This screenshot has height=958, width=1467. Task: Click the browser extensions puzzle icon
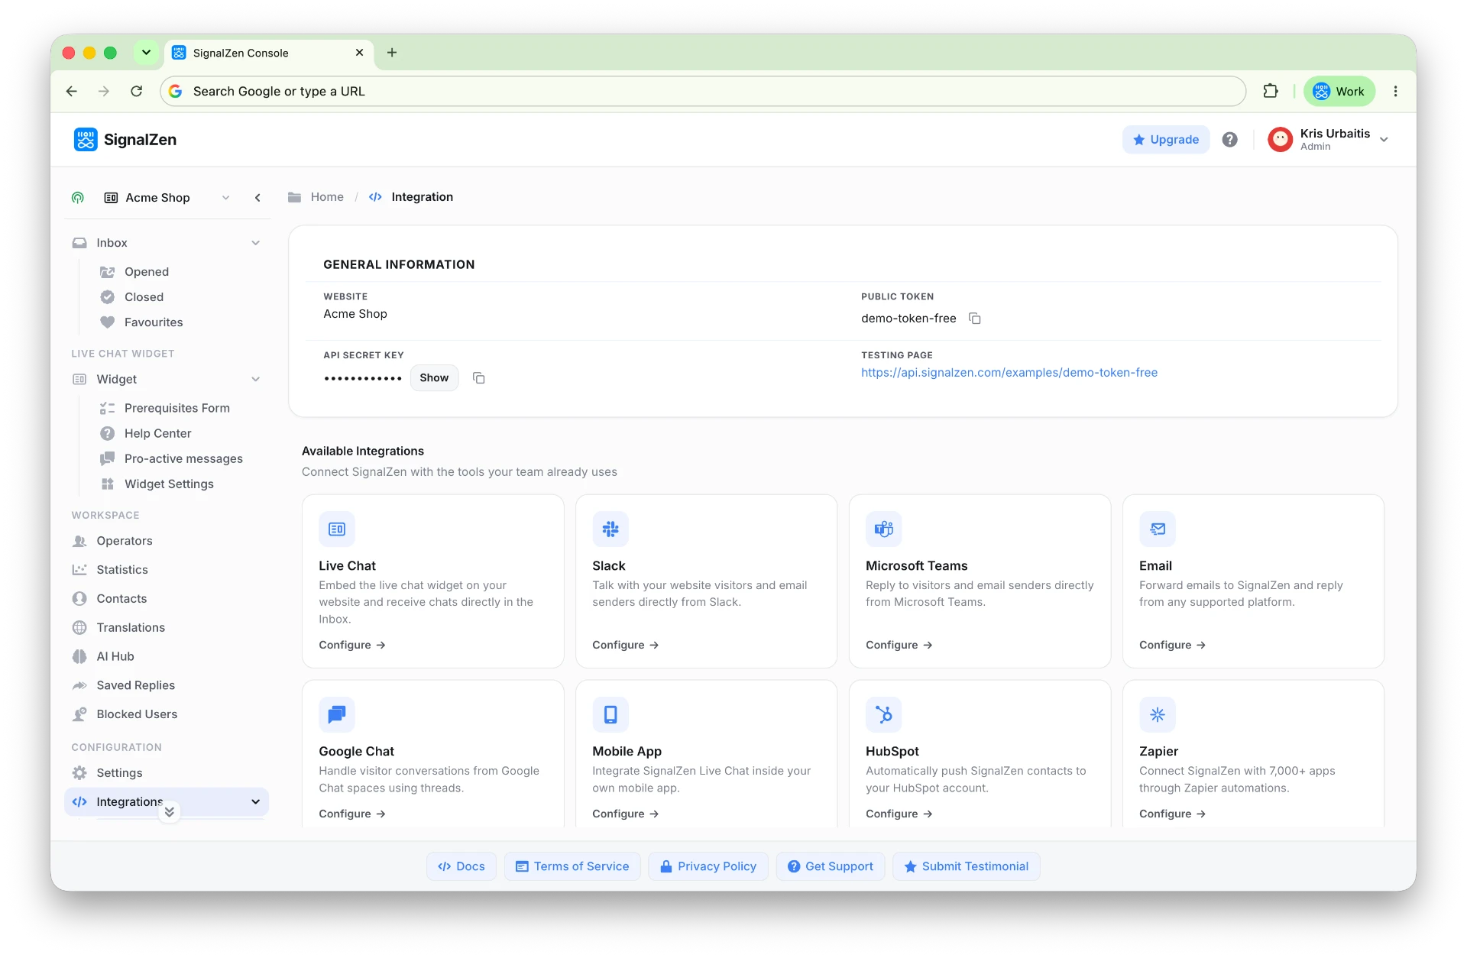click(x=1271, y=91)
